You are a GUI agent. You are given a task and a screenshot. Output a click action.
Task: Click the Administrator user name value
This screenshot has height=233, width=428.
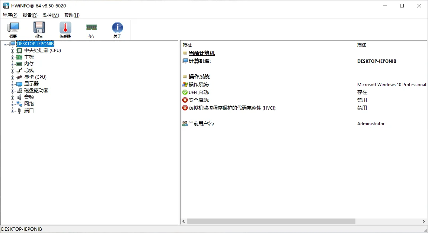371,123
